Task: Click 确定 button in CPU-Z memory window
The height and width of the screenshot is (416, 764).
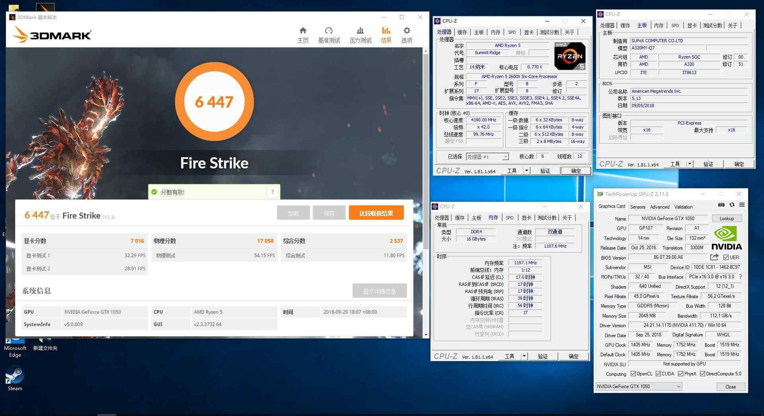Action: coord(573,356)
